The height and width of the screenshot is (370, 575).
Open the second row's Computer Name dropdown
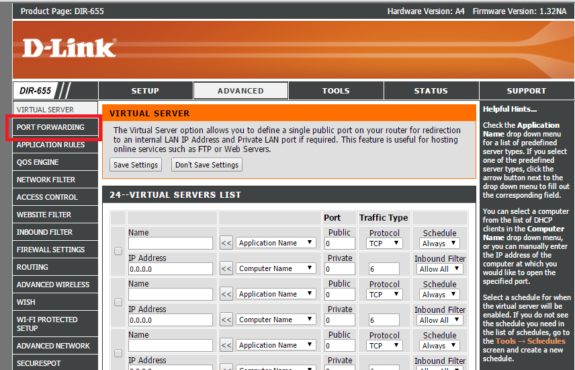(x=276, y=320)
